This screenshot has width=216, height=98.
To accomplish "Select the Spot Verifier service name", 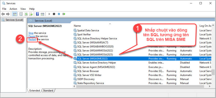I will click(x=84, y=35).
